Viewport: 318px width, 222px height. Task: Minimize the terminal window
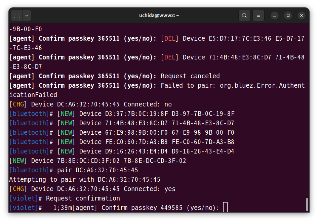[274, 15]
